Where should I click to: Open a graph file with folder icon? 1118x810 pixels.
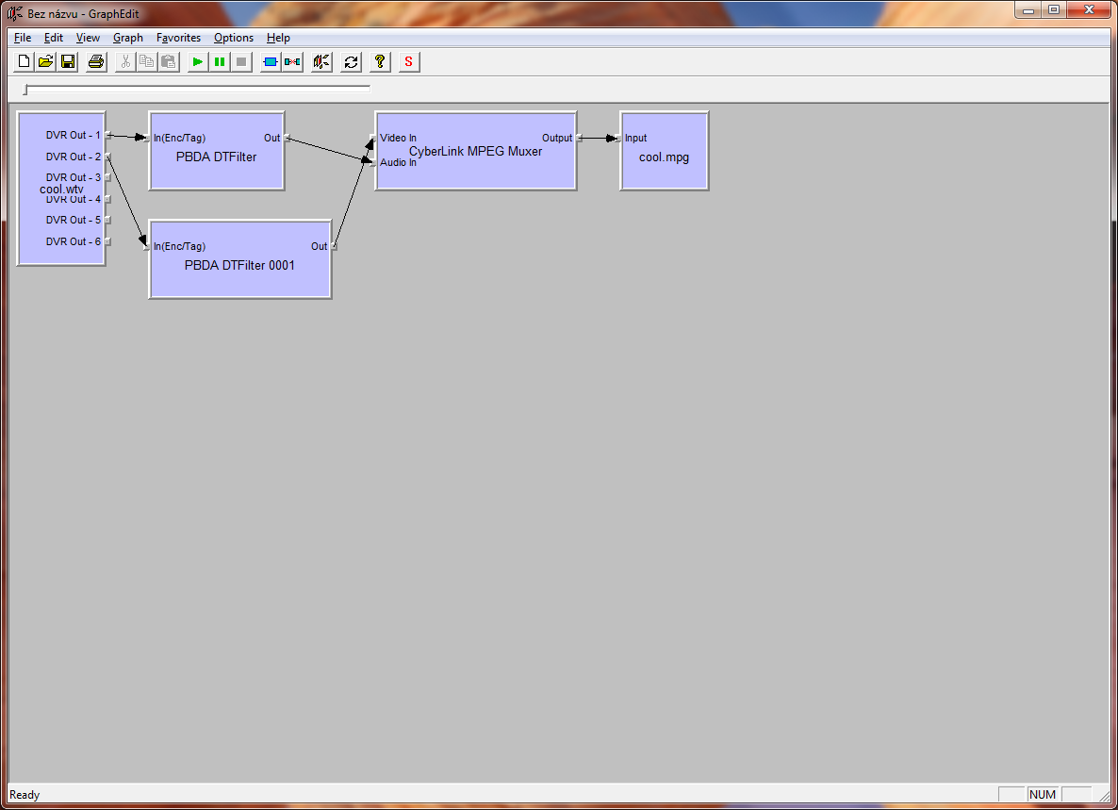pyautogui.click(x=45, y=62)
